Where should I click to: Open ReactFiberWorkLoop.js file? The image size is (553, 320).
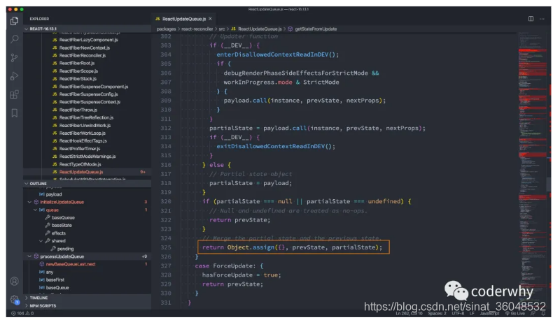(x=82, y=133)
